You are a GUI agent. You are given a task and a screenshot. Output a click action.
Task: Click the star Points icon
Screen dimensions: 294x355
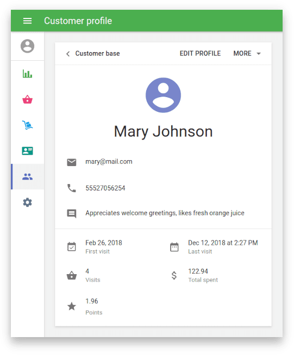tap(72, 306)
